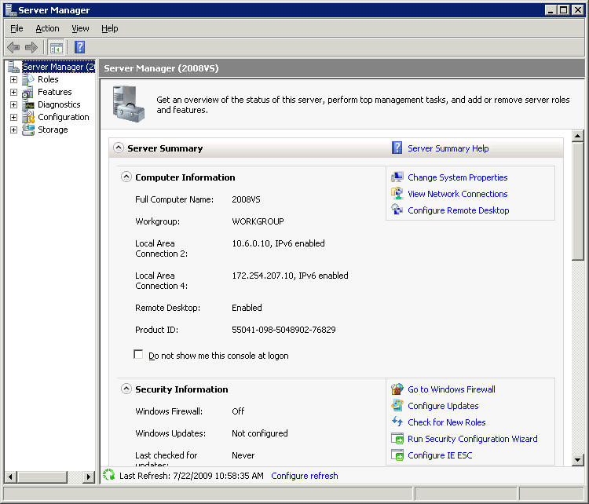
Task: Click Change System Properties link
Action: [x=458, y=177]
